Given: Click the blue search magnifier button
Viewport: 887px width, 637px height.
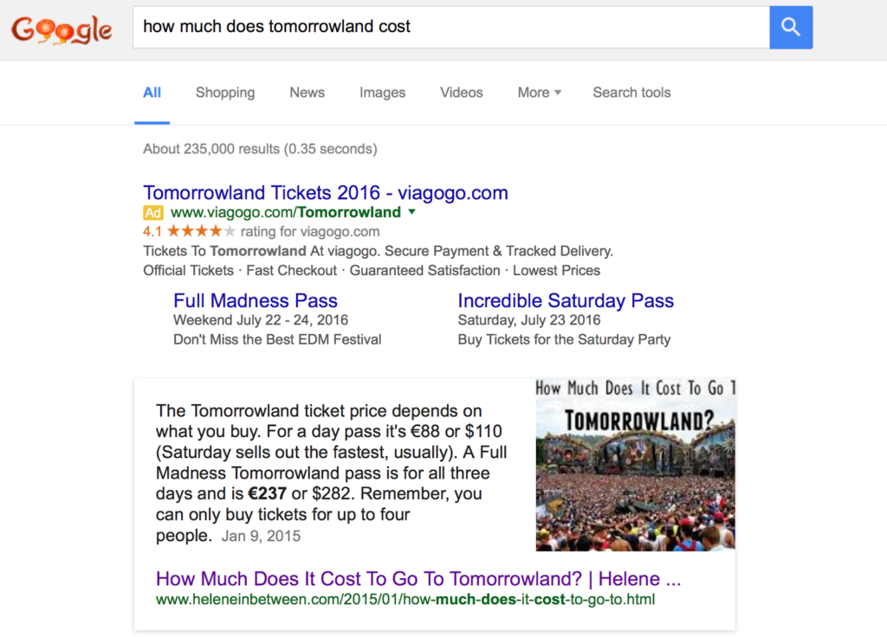Looking at the screenshot, I should tap(791, 27).
